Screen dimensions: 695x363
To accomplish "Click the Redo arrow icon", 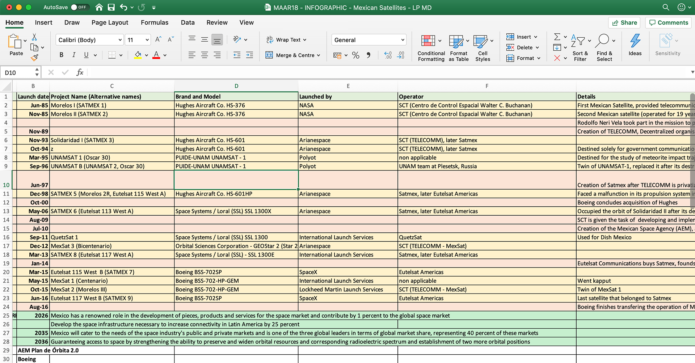I will point(142,7).
